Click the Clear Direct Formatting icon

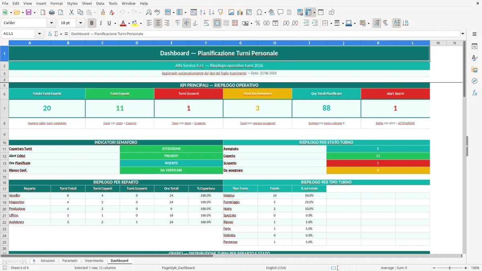point(112,12)
